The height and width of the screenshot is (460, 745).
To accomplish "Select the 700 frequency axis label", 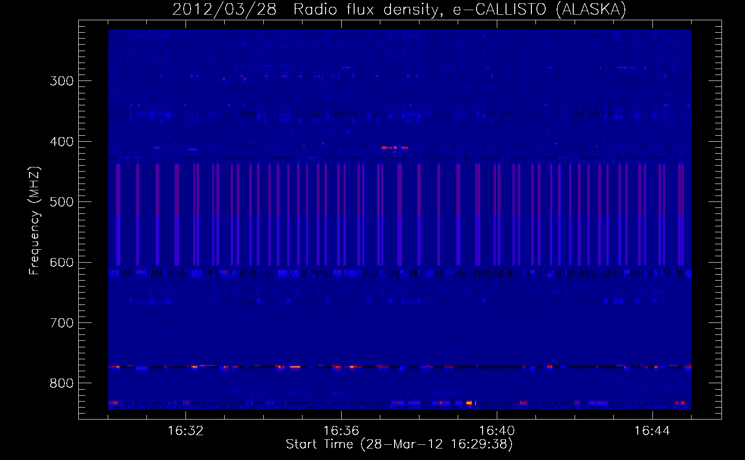I will (x=62, y=323).
